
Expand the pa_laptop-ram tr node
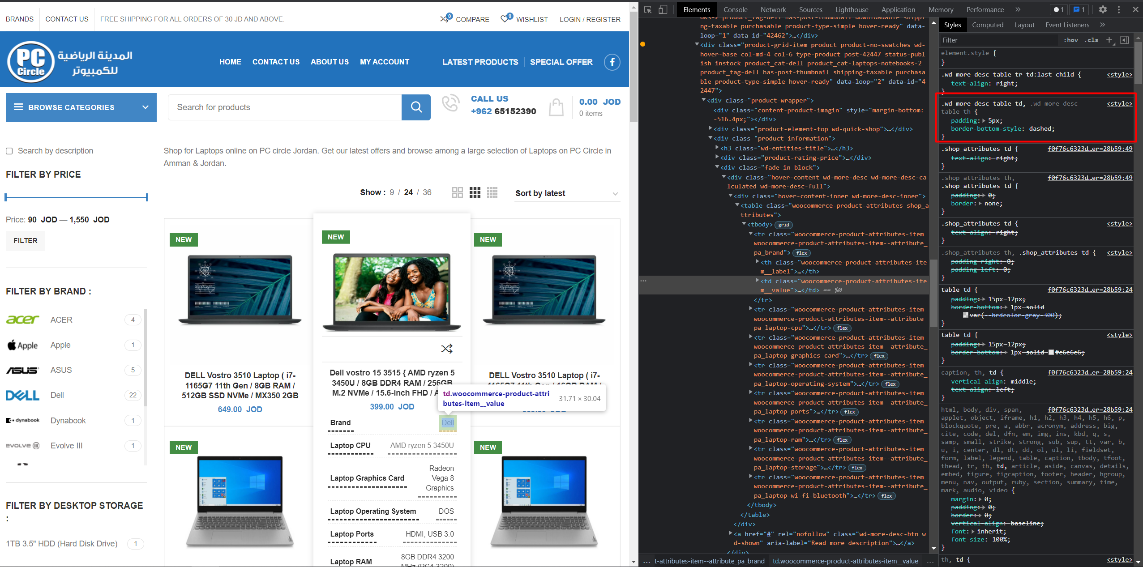coord(751,421)
